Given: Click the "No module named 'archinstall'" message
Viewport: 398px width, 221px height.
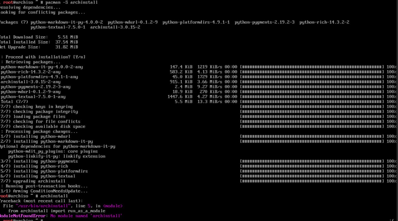Looking at the screenshot, I should coord(86,216).
